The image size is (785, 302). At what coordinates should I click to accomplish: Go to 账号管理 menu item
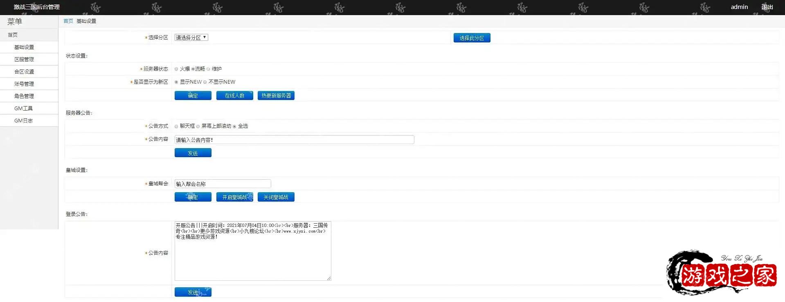(24, 84)
